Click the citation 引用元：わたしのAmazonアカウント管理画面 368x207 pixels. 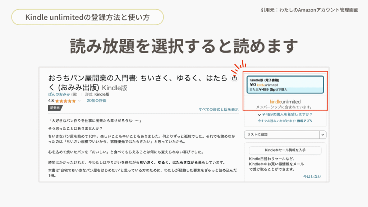pyautogui.click(x=309, y=10)
